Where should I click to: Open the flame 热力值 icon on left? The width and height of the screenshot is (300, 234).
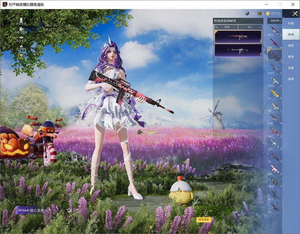pyautogui.click(x=21, y=47)
